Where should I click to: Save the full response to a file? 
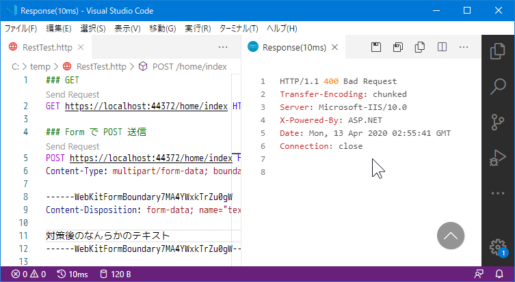tap(376, 47)
